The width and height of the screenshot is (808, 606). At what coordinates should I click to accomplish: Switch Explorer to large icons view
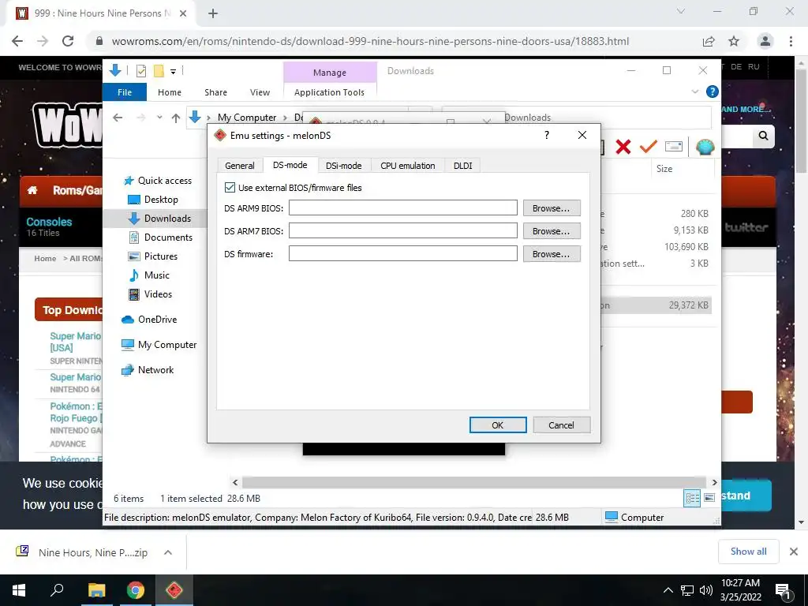(x=709, y=498)
